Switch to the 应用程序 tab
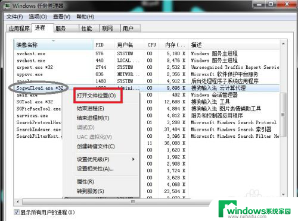298x221 pixels. 19,29
